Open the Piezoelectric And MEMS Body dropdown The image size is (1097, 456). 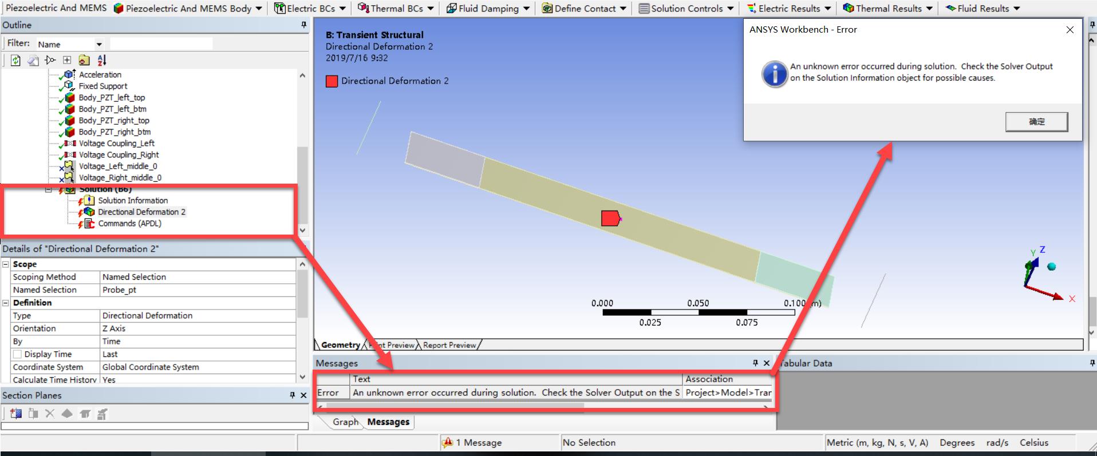[259, 9]
